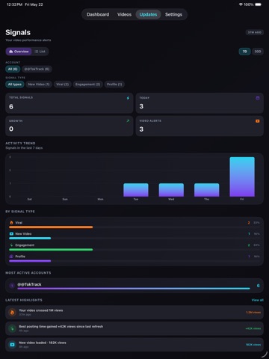Click the rank badge beside @@TokTrack

(x=12, y=286)
